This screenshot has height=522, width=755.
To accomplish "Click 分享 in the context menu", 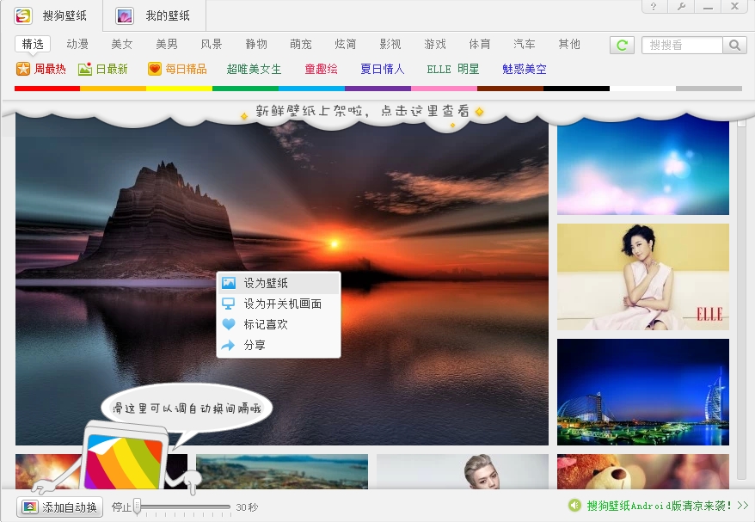I will (255, 345).
